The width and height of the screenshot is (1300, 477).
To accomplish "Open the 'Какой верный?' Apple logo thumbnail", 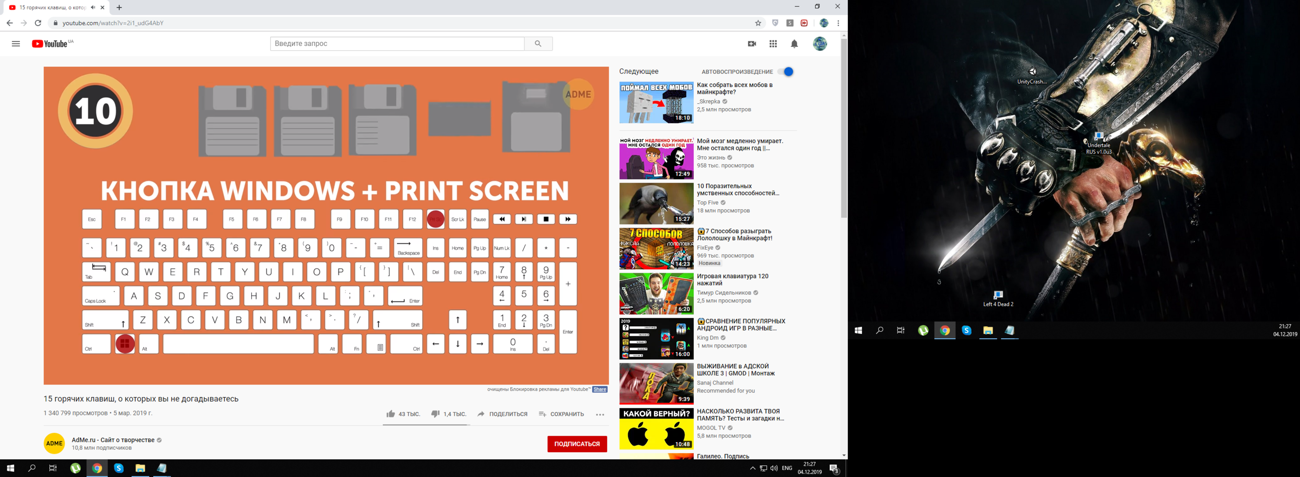I will tap(656, 429).
